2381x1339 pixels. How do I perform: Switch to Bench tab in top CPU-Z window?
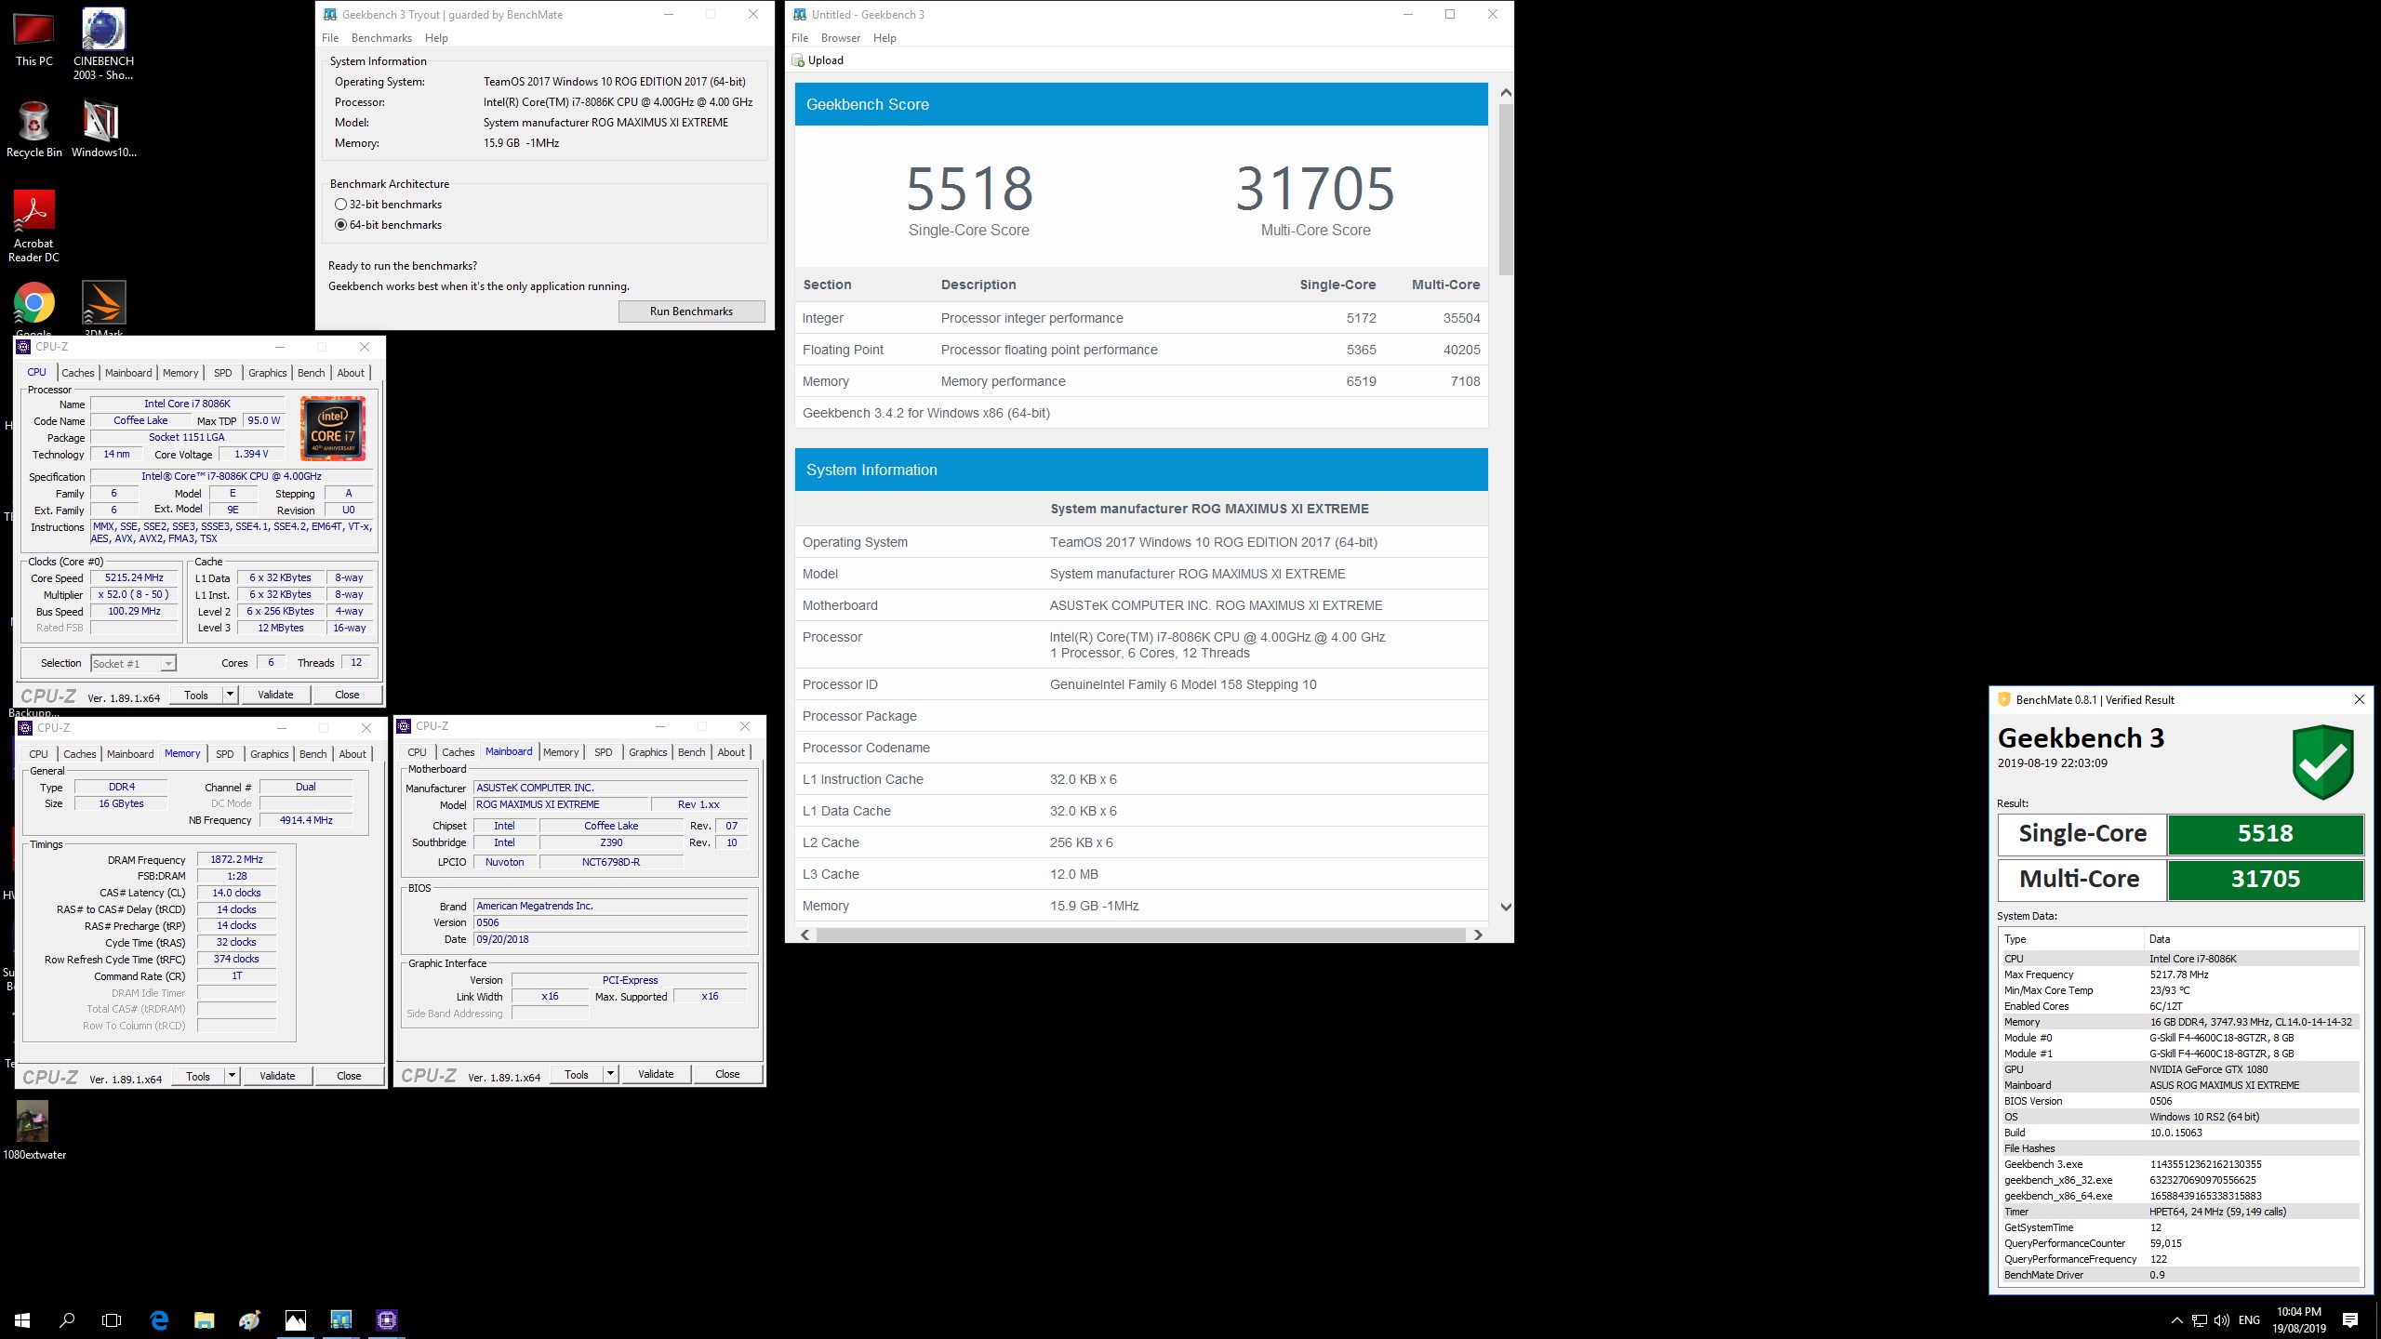tap(312, 373)
